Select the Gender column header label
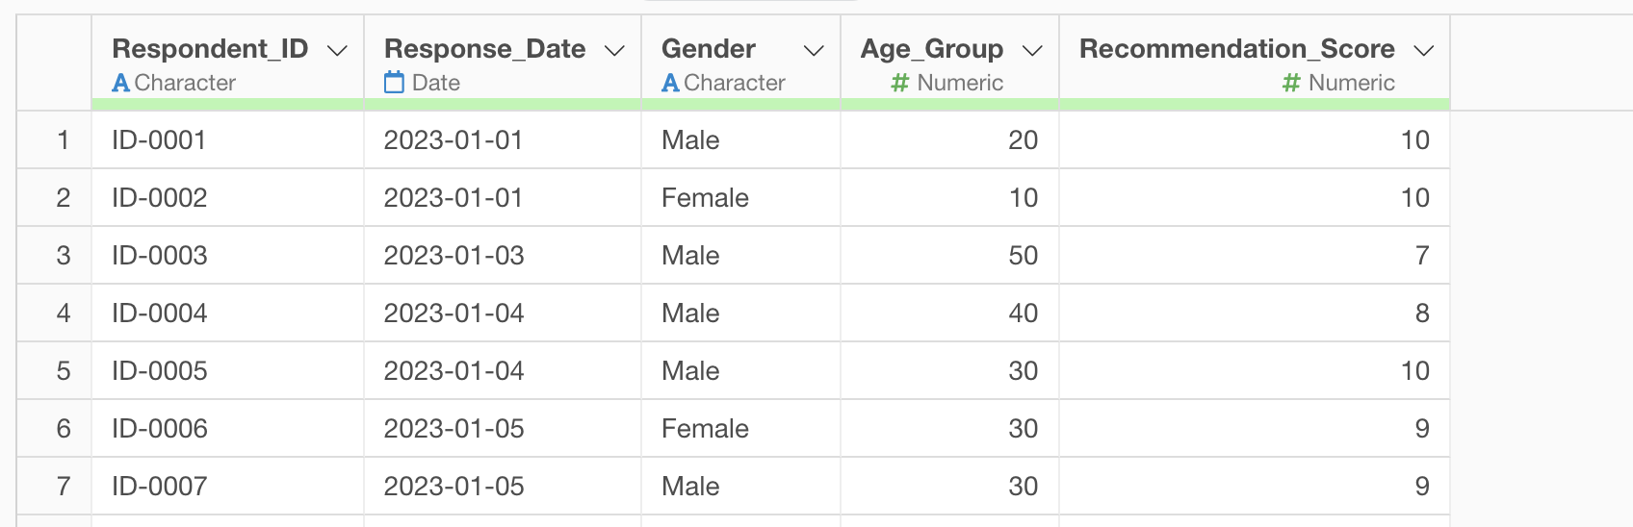Screen dimensions: 1633x527 point(709,49)
